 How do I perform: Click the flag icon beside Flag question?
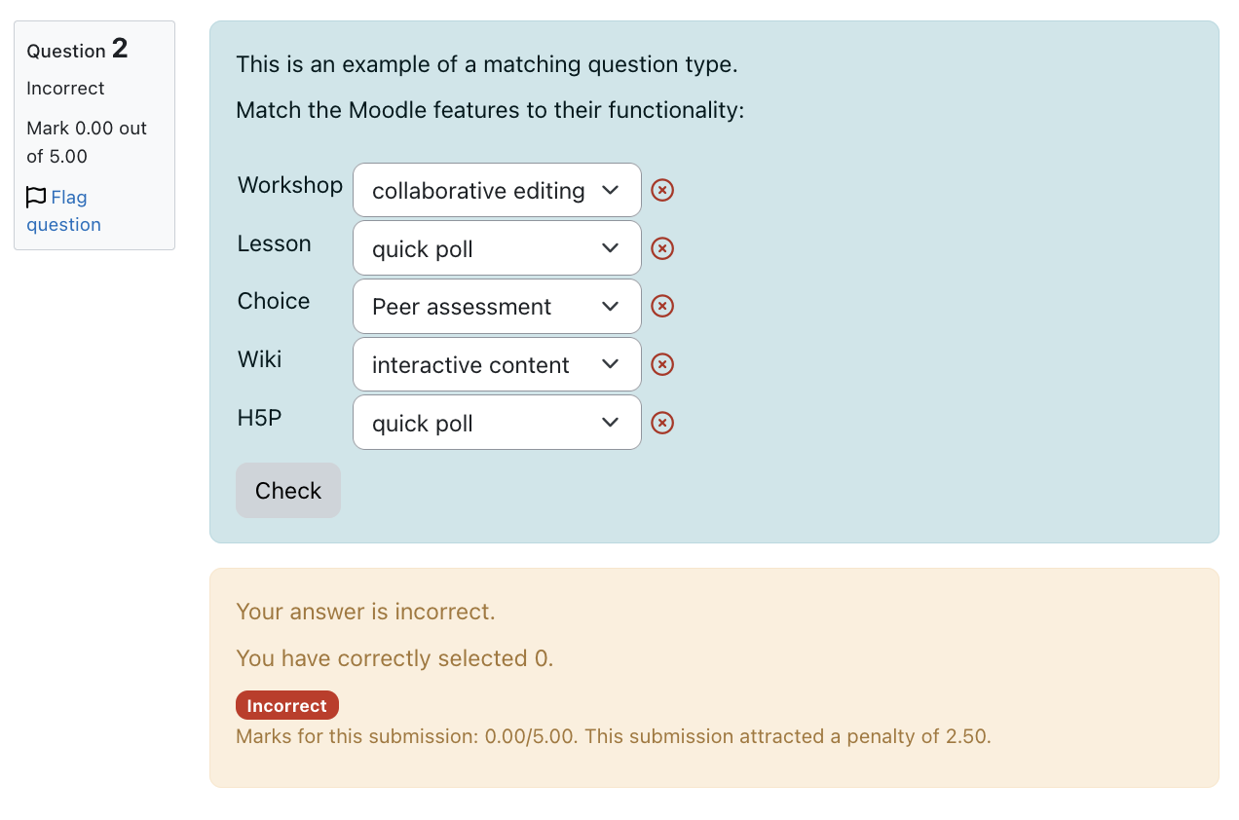36,197
